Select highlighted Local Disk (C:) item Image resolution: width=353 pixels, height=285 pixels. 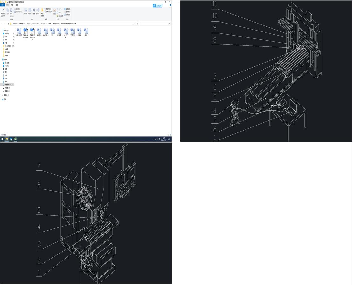pos(7,85)
